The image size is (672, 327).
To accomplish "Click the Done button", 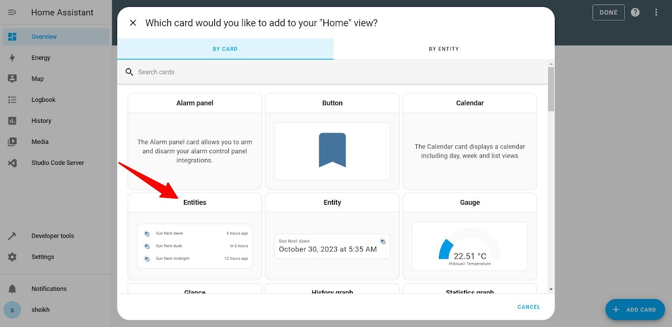I will 608,12.
